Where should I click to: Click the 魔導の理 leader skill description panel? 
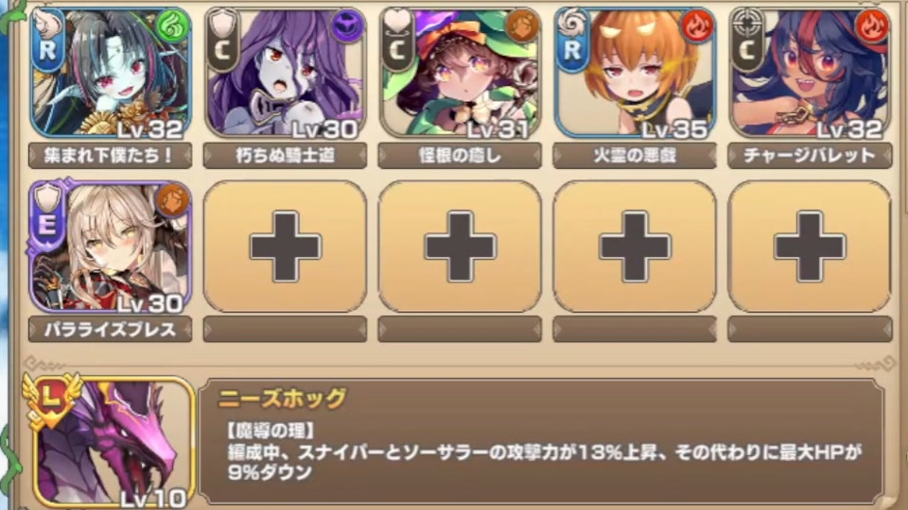(x=541, y=441)
